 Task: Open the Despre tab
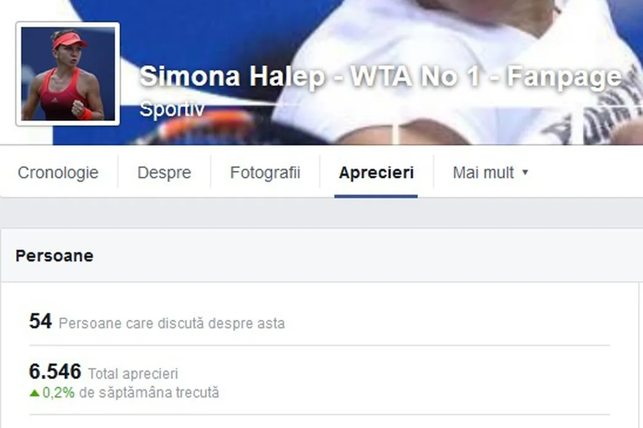164,172
